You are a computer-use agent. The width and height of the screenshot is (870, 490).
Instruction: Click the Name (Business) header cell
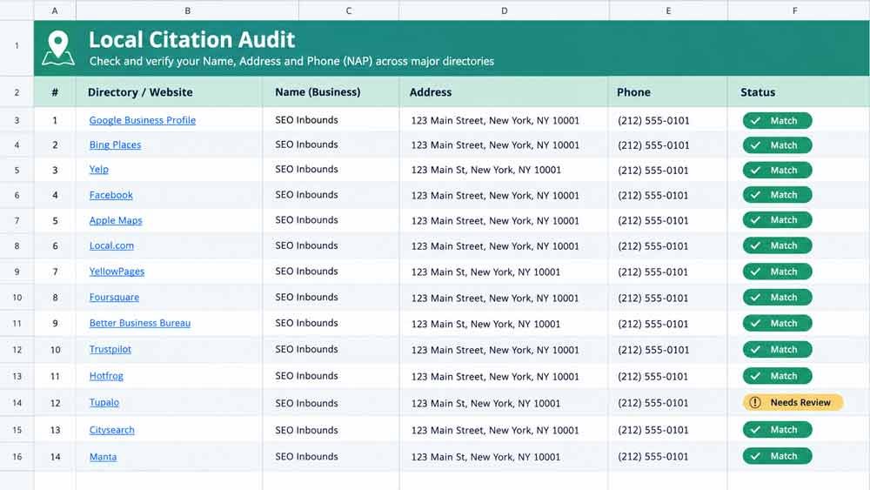(331, 92)
